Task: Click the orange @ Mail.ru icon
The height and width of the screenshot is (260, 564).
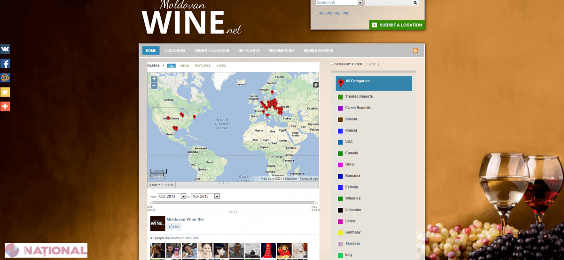Action: point(5,78)
